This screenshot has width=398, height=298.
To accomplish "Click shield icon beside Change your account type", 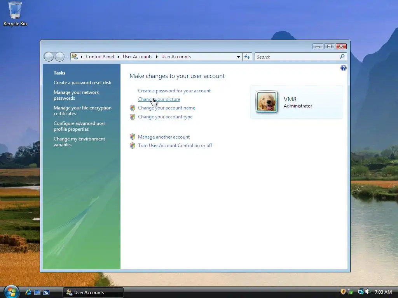I will (133, 117).
